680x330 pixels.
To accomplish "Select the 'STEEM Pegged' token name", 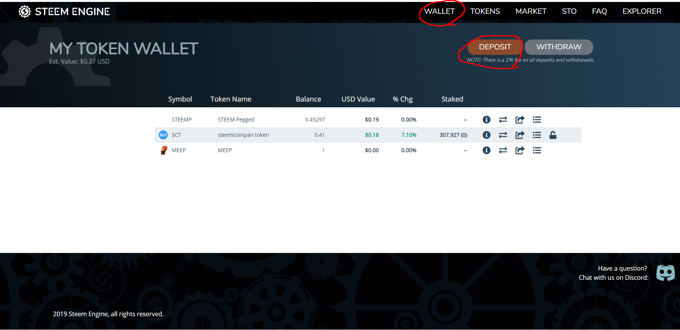I will click(236, 120).
